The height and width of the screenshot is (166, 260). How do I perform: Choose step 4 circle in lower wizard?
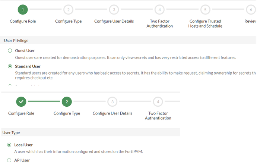coord(158,101)
